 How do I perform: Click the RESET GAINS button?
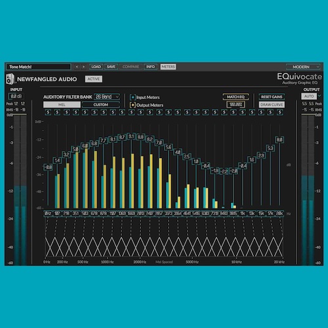click(x=272, y=97)
